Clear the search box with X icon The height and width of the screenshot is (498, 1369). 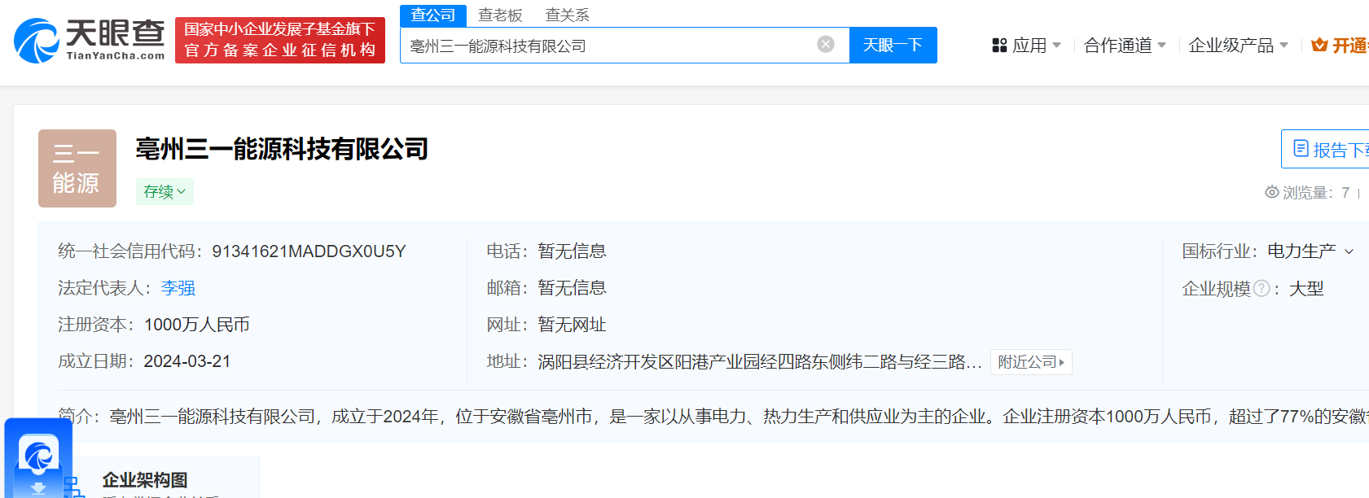825,45
